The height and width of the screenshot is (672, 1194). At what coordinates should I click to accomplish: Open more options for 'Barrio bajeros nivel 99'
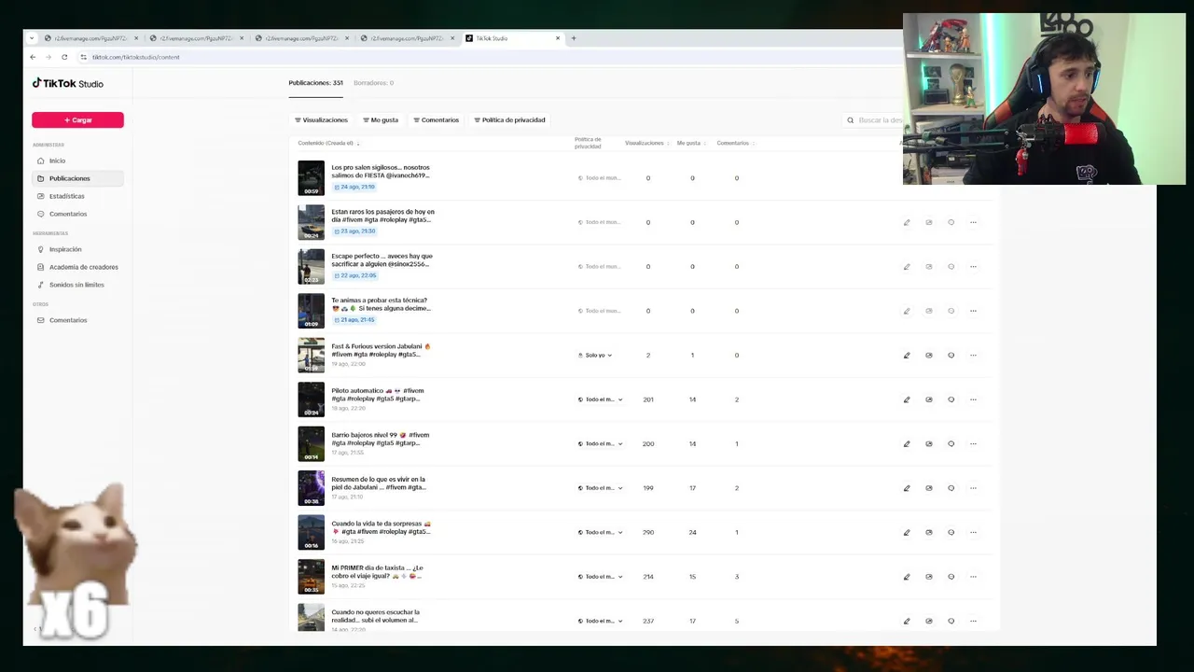tap(973, 444)
